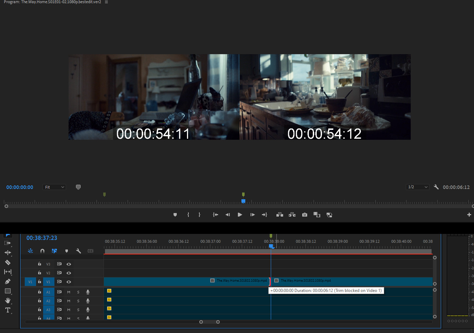474x333 pixels.
Task: Click the Program monitor zoom scroll bar
Action: (x=240, y=206)
